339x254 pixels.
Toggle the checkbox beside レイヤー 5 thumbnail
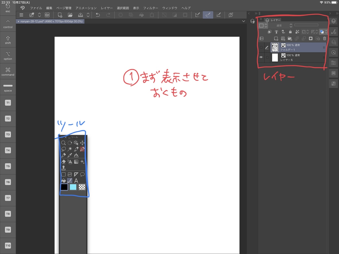267,57
